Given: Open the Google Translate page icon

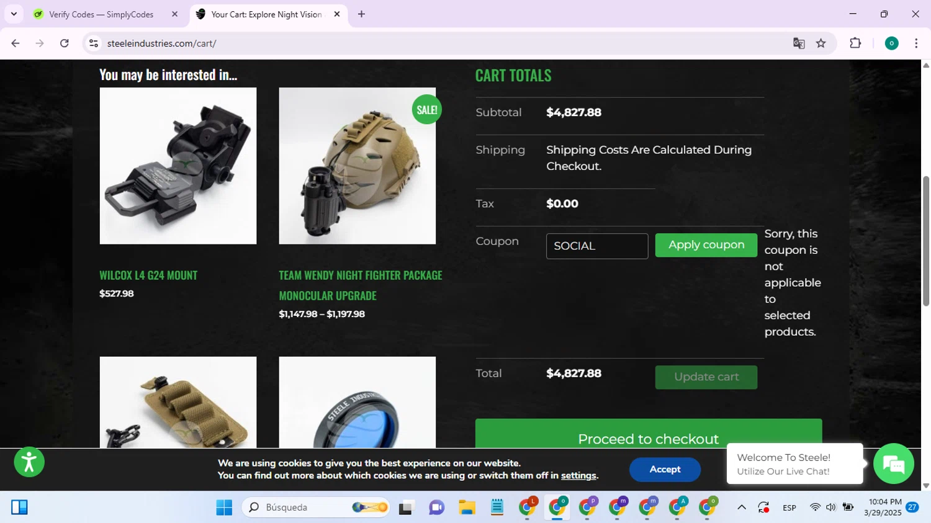Looking at the screenshot, I should (799, 43).
